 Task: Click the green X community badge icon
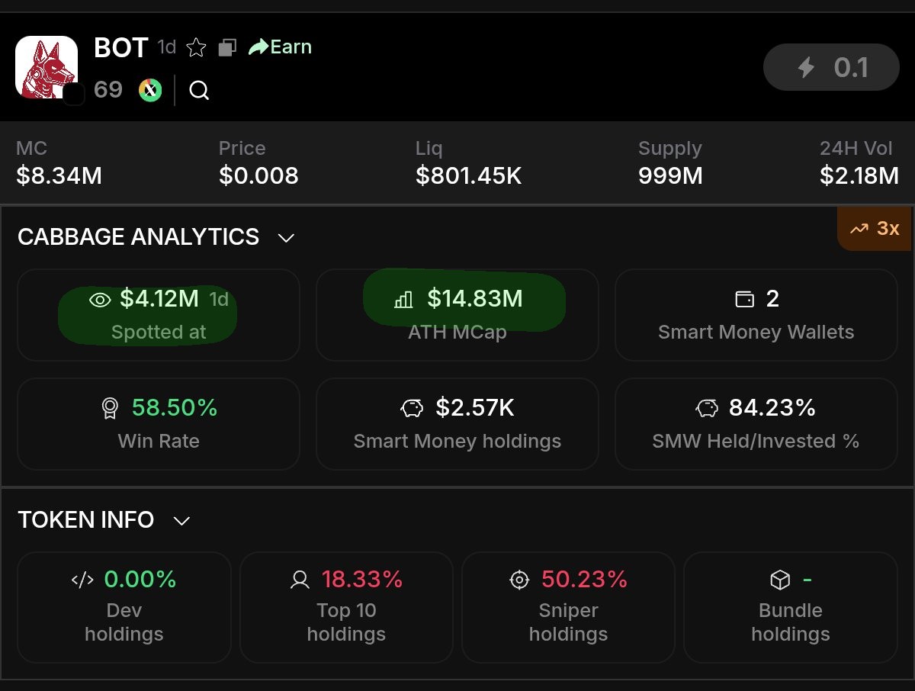[x=150, y=90]
